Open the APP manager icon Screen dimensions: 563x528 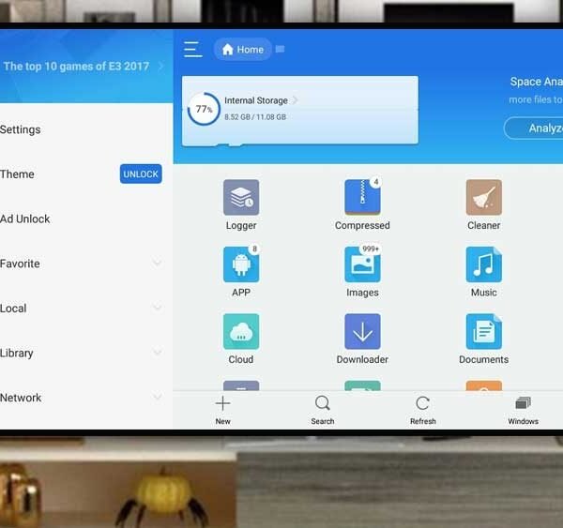[241, 264]
